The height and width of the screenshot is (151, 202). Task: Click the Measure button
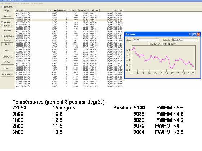[8, 31]
